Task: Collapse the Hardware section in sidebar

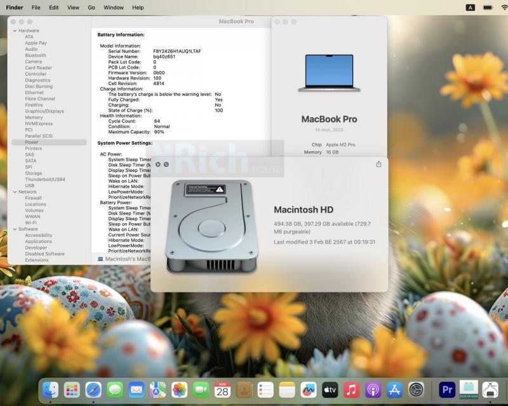Action: click(15, 30)
